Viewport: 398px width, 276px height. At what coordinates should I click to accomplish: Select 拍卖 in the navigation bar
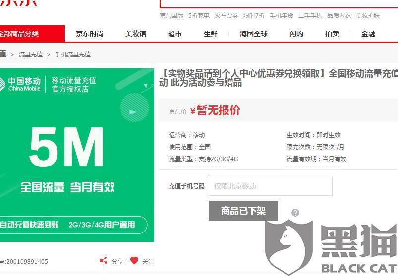[x=332, y=34]
